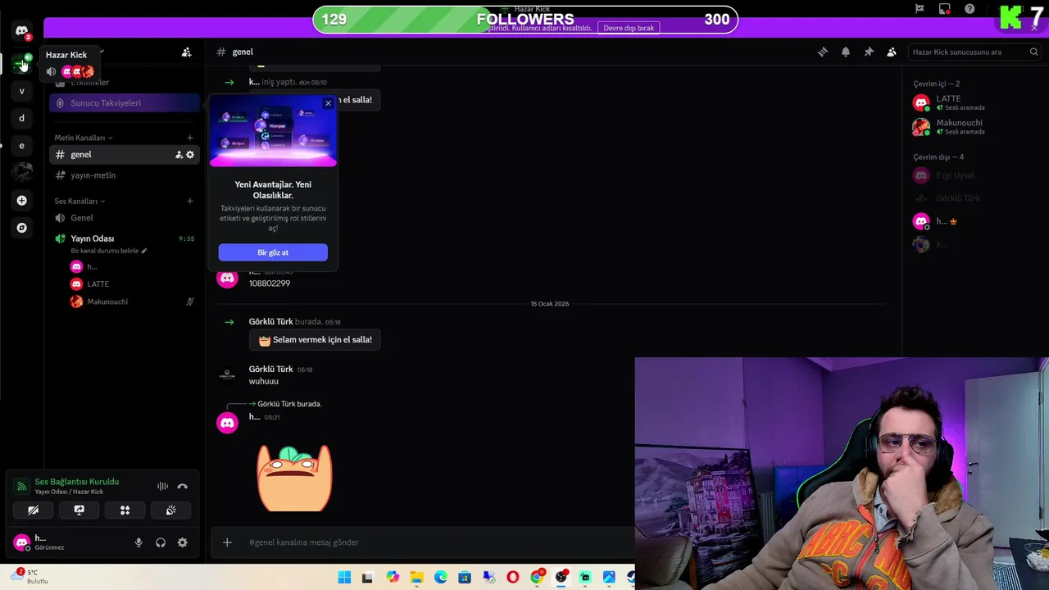Launch Opera from the taskbar
This screenshot has height=590, width=1049.
click(513, 578)
